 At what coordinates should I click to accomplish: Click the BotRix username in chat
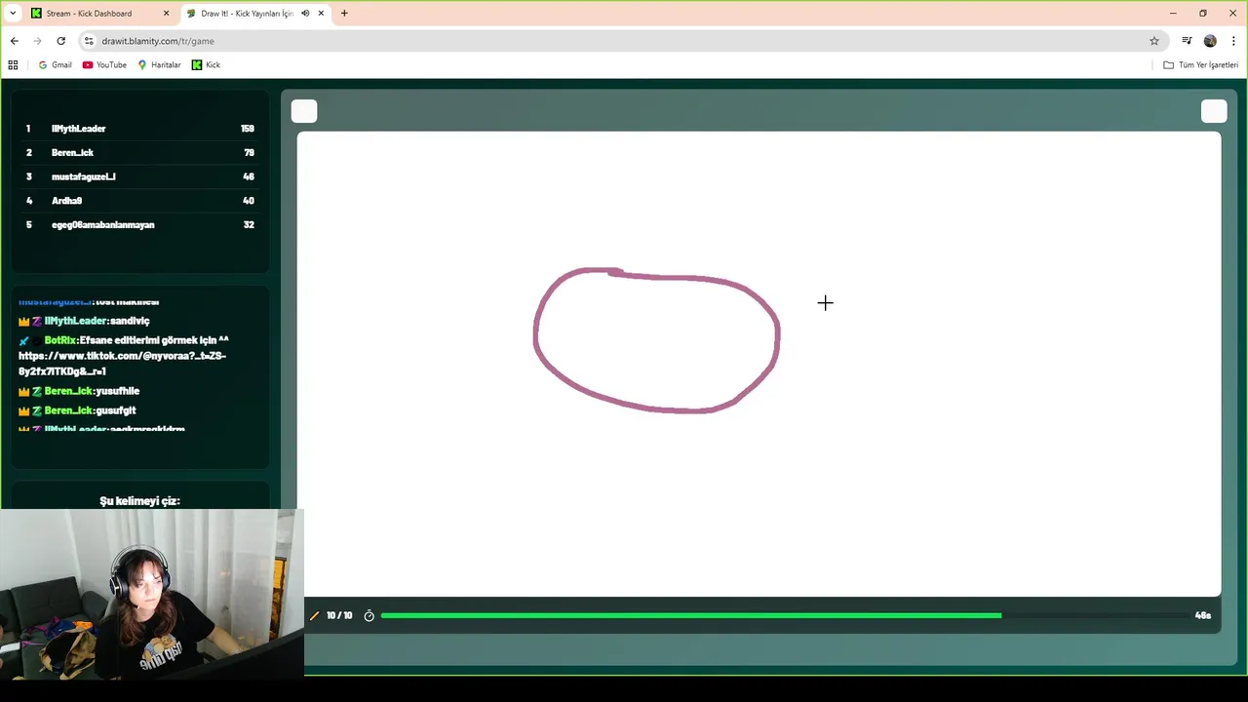pyautogui.click(x=59, y=340)
